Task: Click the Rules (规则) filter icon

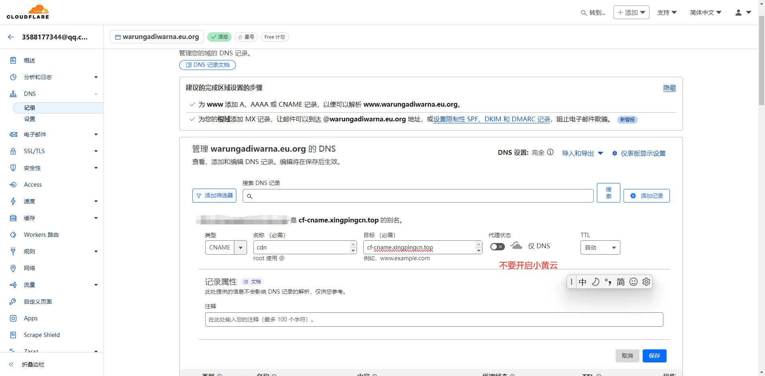Action: pos(13,251)
